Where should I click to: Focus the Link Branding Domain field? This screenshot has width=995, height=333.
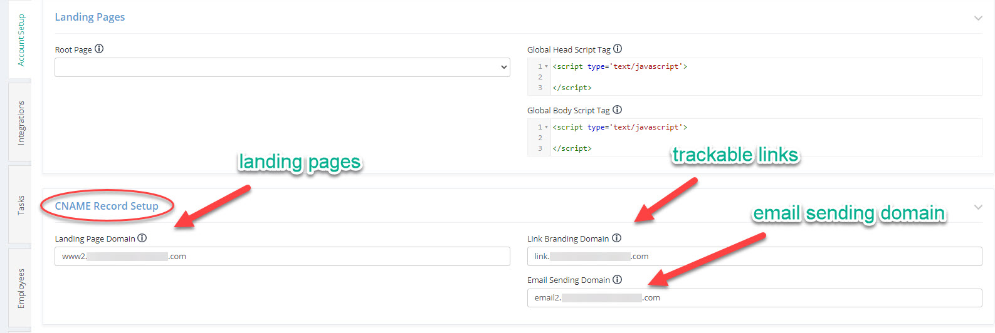(x=755, y=256)
